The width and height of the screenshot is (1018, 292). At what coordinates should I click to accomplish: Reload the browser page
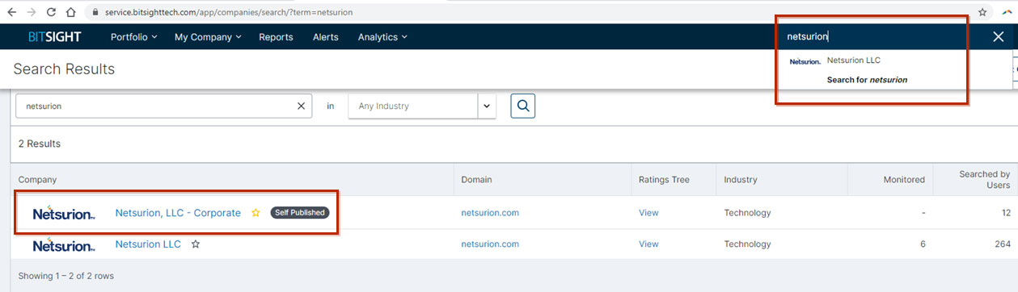tap(51, 12)
